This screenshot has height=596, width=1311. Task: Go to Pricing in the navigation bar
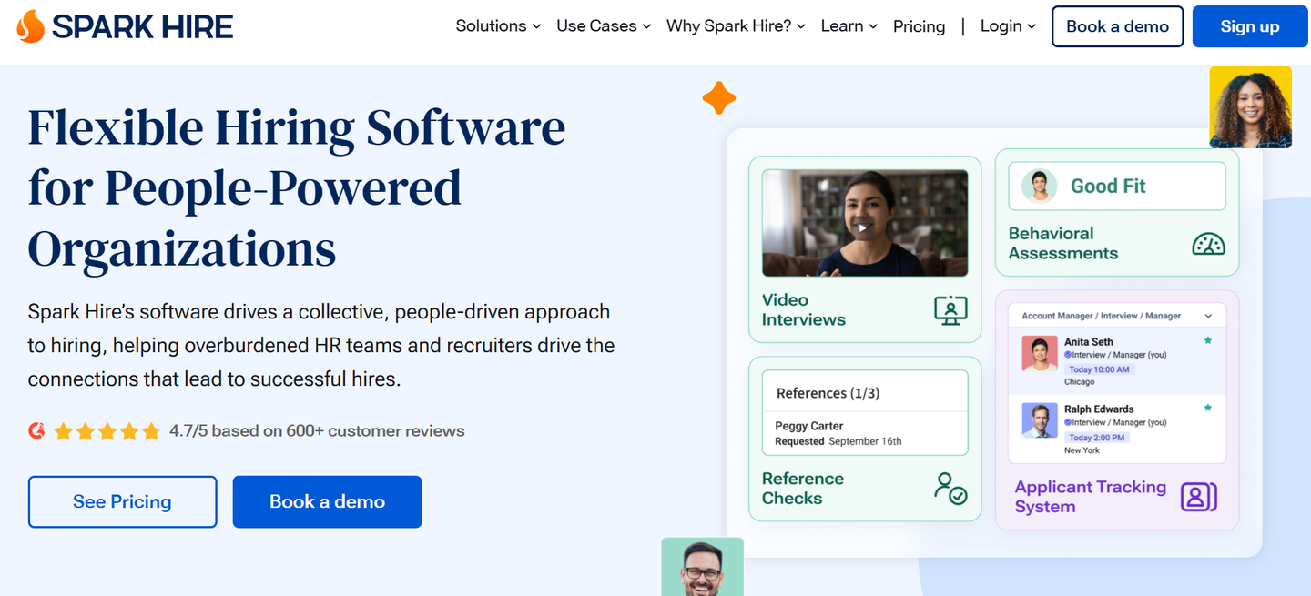tap(919, 26)
